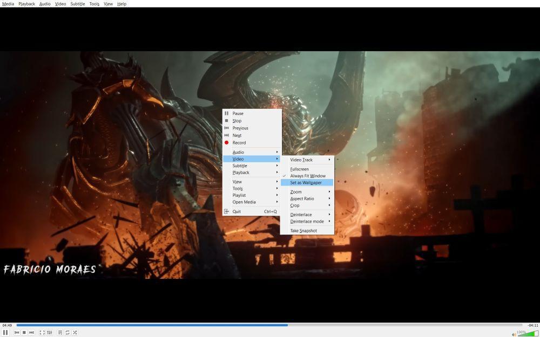The image size is (540, 337).
Task: Open the Tools menu in menu bar
Action: [94, 4]
